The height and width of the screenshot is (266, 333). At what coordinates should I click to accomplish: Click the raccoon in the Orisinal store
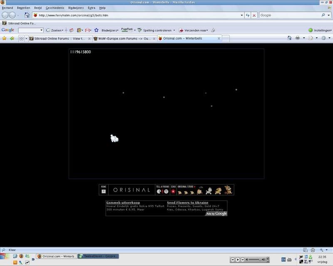pyautogui.click(x=228, y=190)
